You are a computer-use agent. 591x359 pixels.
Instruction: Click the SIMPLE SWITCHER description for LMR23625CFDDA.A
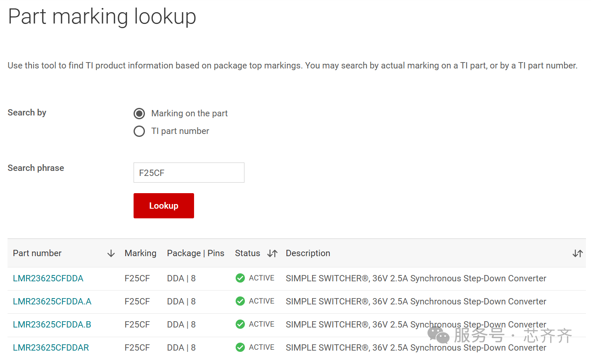(x=416, y=301)
